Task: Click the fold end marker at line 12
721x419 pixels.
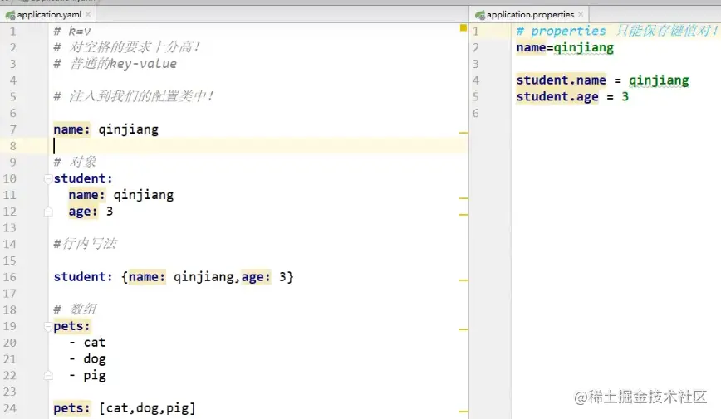Action: tap(48, 212)
